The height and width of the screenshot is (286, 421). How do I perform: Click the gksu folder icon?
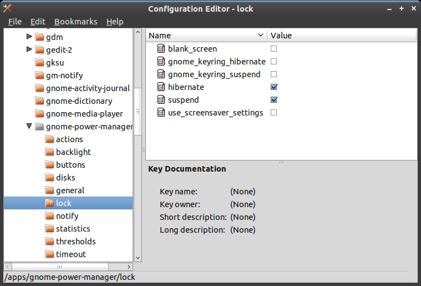[39, 63]
